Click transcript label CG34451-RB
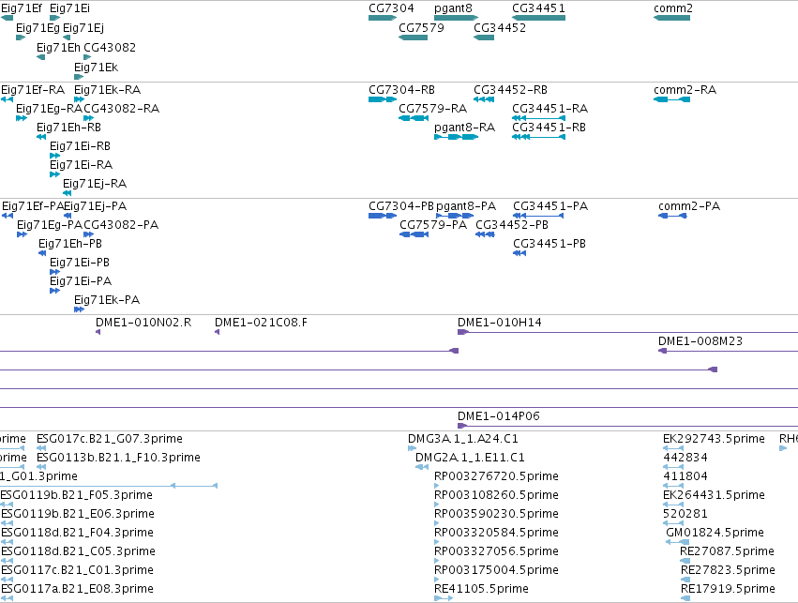Image resolution: width=798 pixels, height=603 pixels. pos(549,128)
